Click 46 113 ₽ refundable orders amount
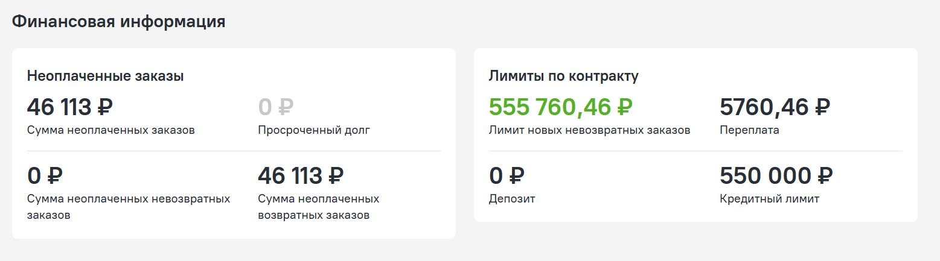The width and height of the screenshot is (940, 261). coord(301,176)
